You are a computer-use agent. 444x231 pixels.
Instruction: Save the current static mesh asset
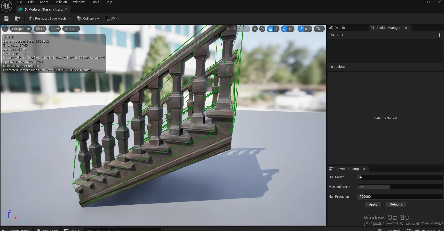(6, 19)
